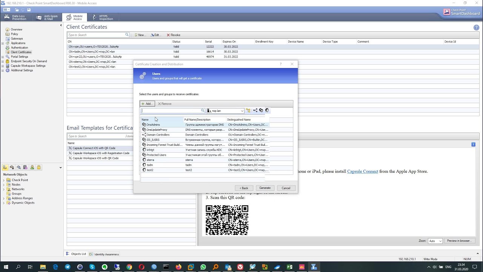Open the Users objects icon

(x=32, y=167)
